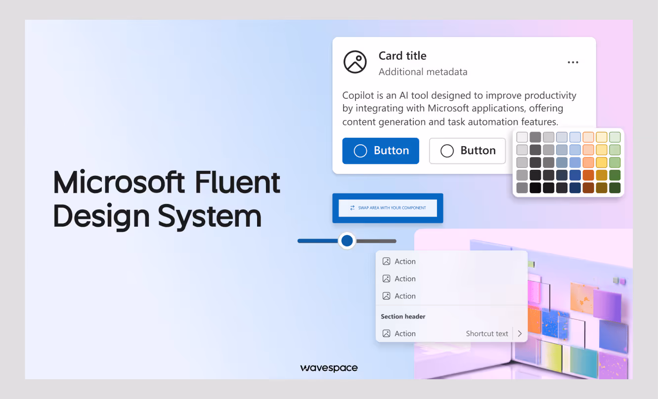This screenshot has width=658, height=399.
Task: Select the second Action item in the menu
Action: (451, 279)
